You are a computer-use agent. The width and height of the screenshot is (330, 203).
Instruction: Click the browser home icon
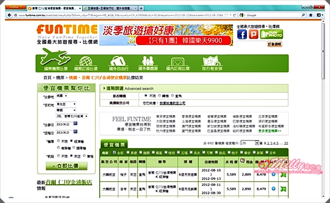pyautogui.click(x=311, y=15)
